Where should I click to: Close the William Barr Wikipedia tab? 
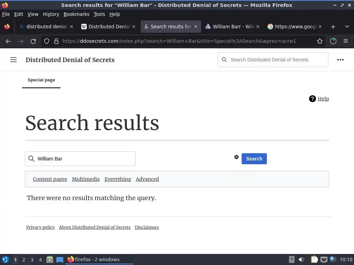click(258, 27)
